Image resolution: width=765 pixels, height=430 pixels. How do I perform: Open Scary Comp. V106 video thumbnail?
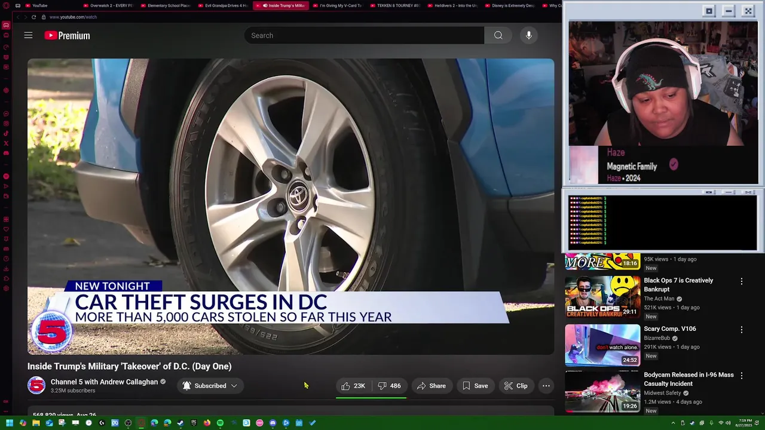pos(602,345)
